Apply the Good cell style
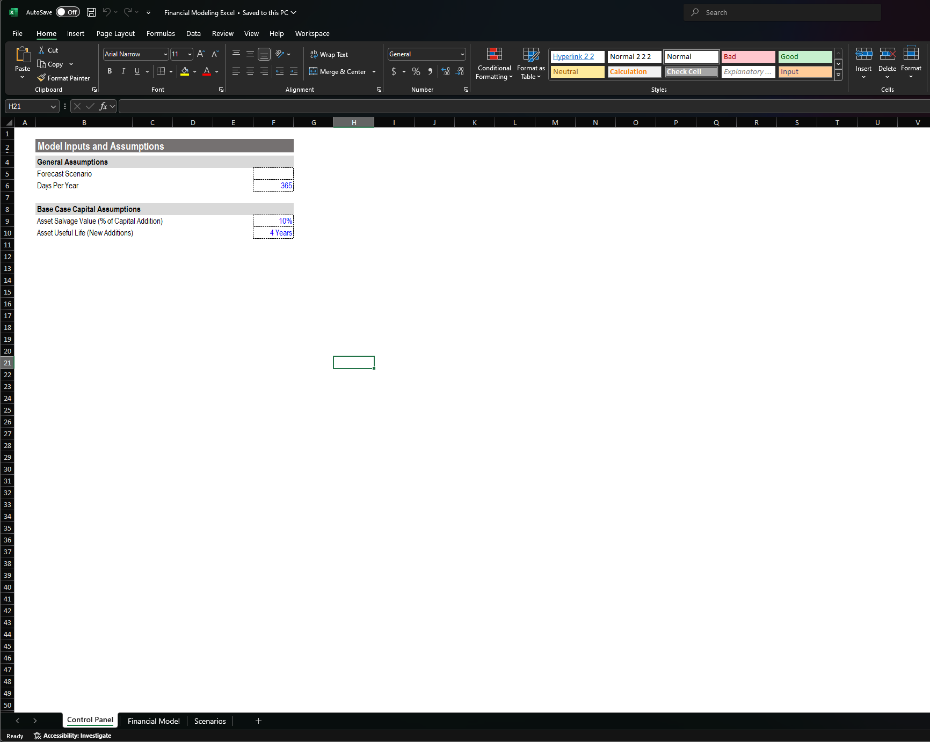 (804, 56)
